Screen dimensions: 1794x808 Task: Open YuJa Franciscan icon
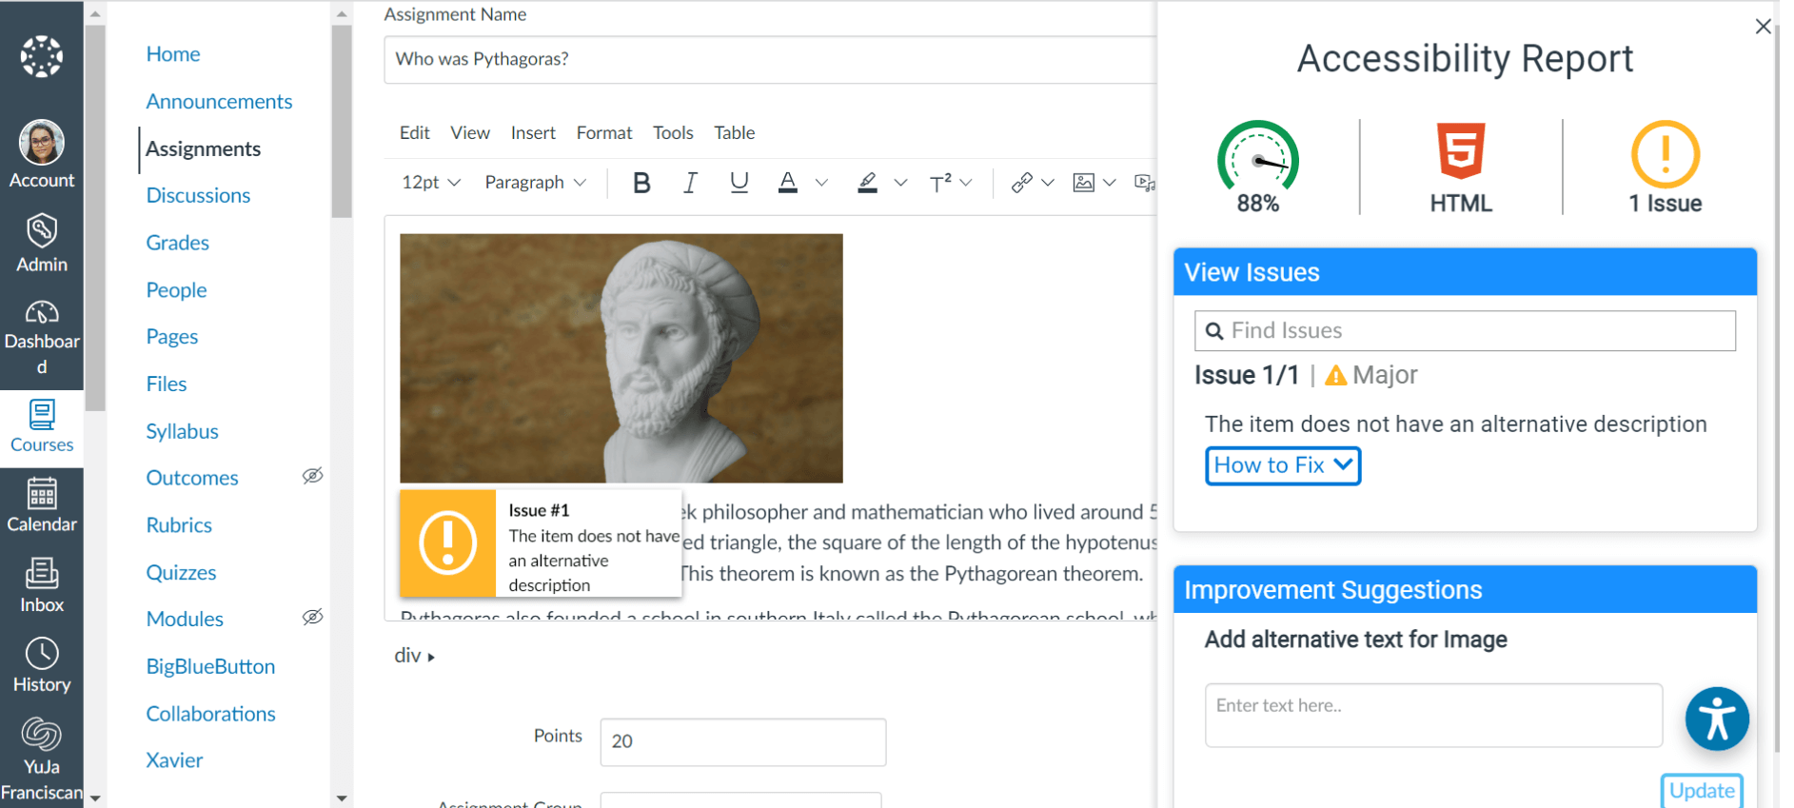coord(42,735)
